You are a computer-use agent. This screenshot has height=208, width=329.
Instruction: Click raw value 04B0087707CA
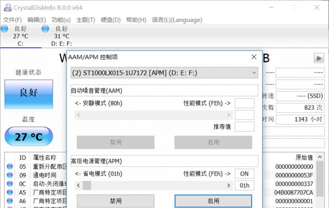click(294, 192)
